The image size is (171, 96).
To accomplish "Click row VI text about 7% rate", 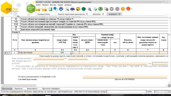I will pyautogui.click(x=47, y=19).
